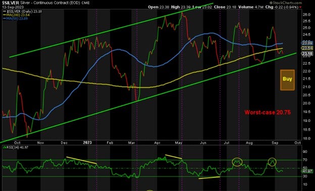Click the $SILVER (Daily) legend entry
315x191 pixels.
tap(23, 12)
